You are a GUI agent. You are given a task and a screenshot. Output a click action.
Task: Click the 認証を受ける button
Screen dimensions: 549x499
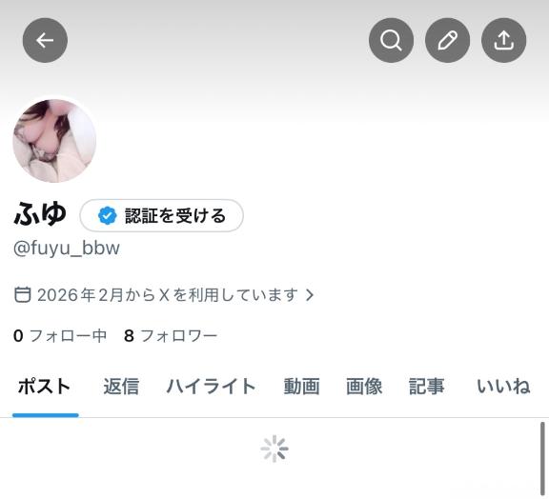[161, 215]
